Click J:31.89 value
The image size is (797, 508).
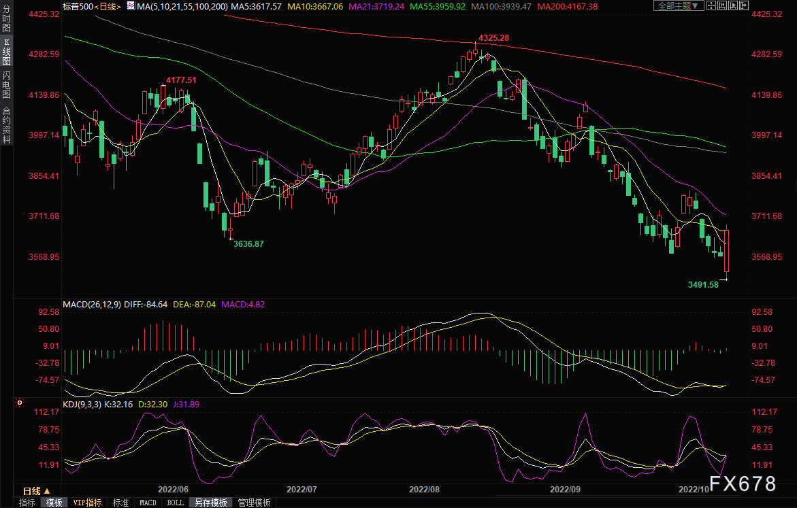(x=186, y=405)
